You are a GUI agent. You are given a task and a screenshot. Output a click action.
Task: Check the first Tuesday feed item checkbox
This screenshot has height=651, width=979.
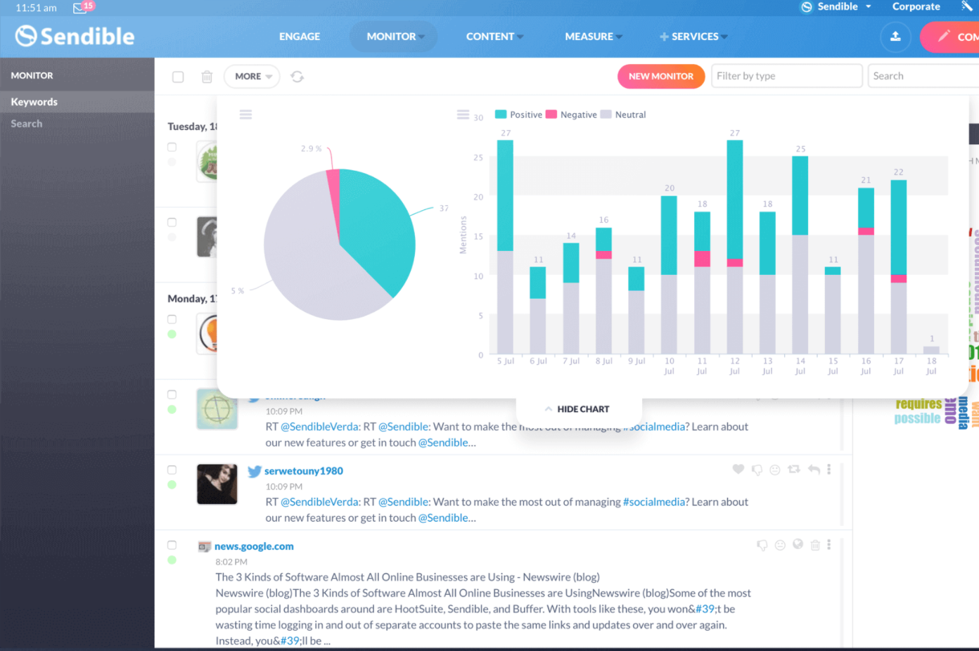pos(172,147)
